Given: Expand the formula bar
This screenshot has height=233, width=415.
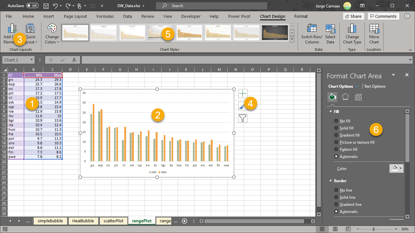Looking at the screenshot, I should (x=411, y=60).
